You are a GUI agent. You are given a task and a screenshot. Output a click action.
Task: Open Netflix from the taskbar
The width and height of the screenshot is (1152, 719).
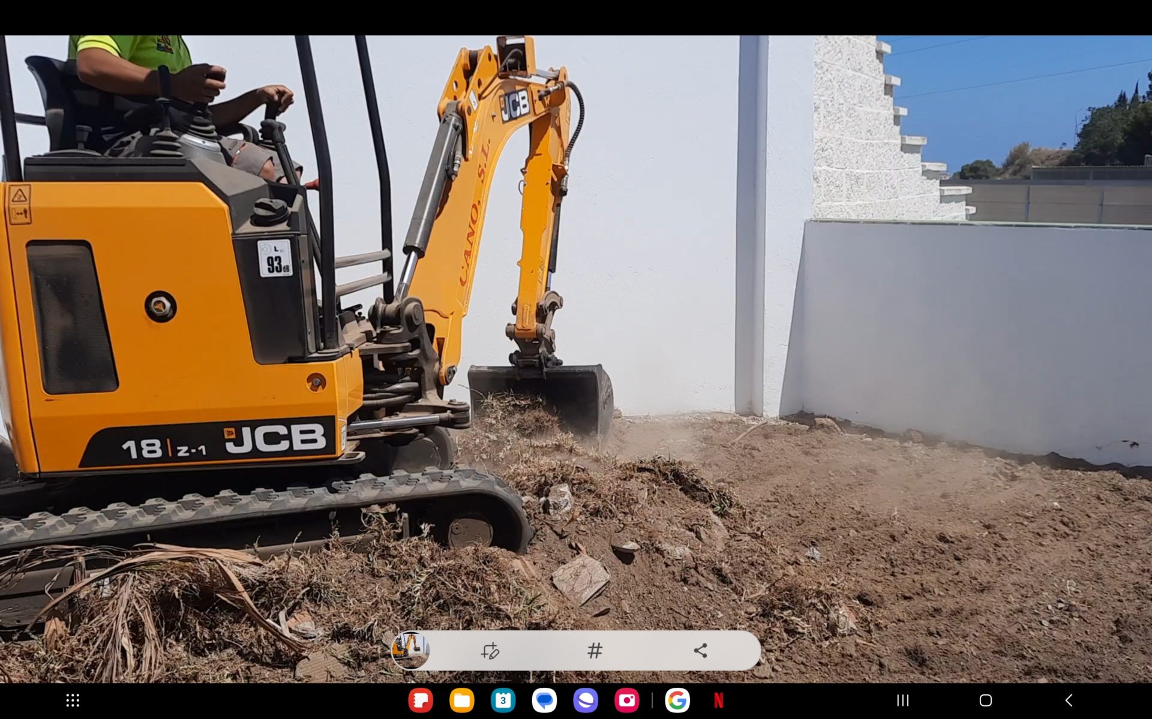pyautogui.click(x=719, y=700)
